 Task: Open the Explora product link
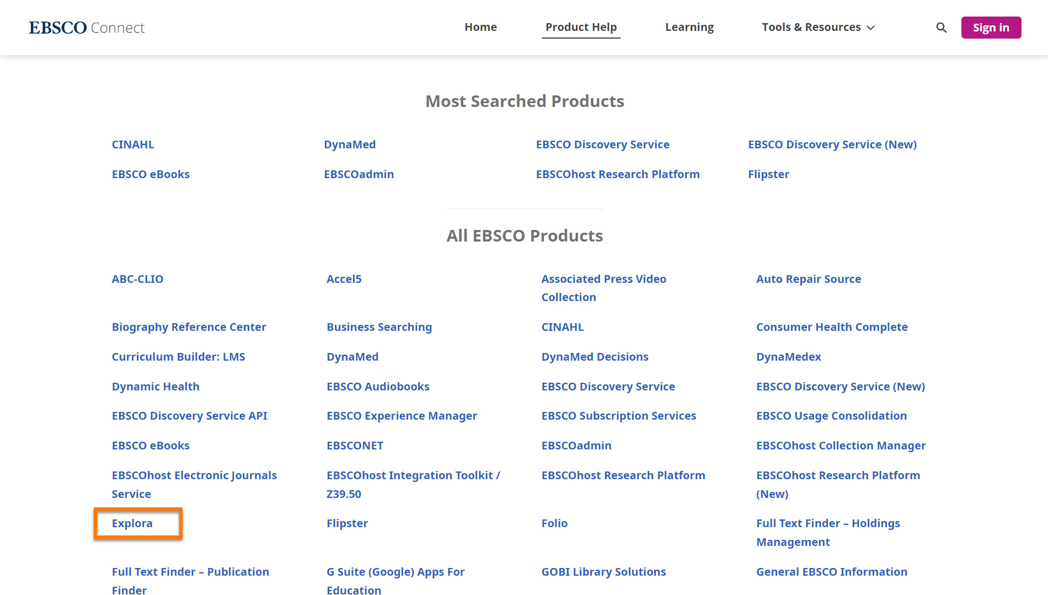pyautogui.click(x=132, y=523)
